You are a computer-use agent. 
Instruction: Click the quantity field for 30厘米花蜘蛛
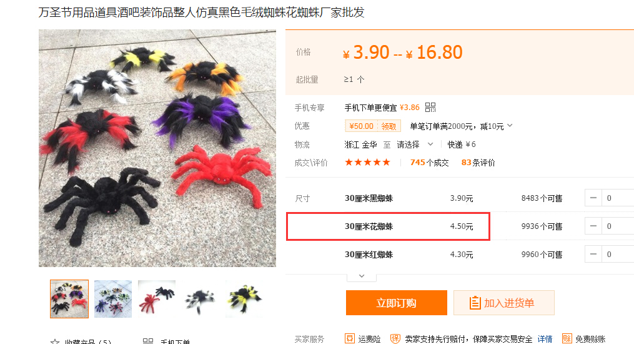click(x=618, y=226)
